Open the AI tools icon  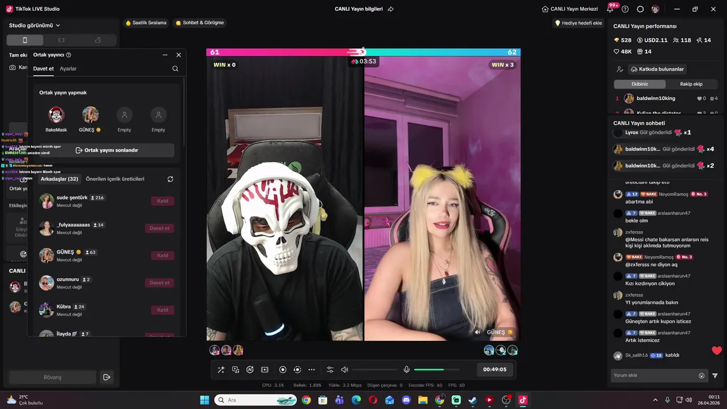pos(250,370)
